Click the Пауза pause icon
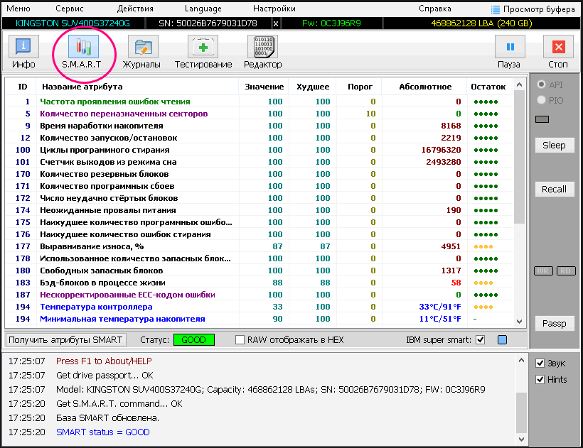This screenshot has height=448, width=583. click(509, 49)
